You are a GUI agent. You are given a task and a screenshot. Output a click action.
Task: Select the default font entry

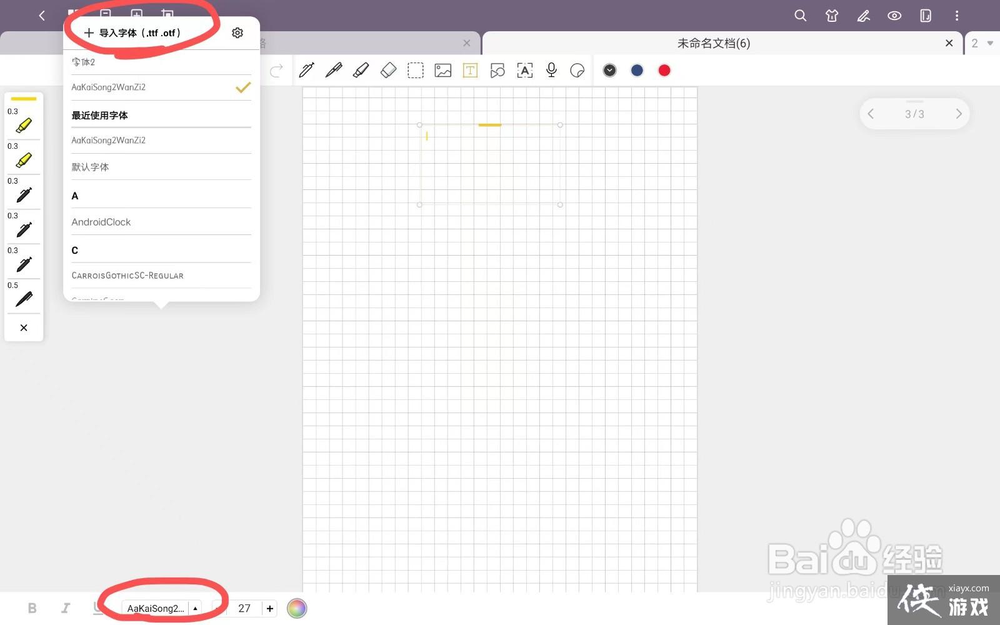(x=161, y=167)
